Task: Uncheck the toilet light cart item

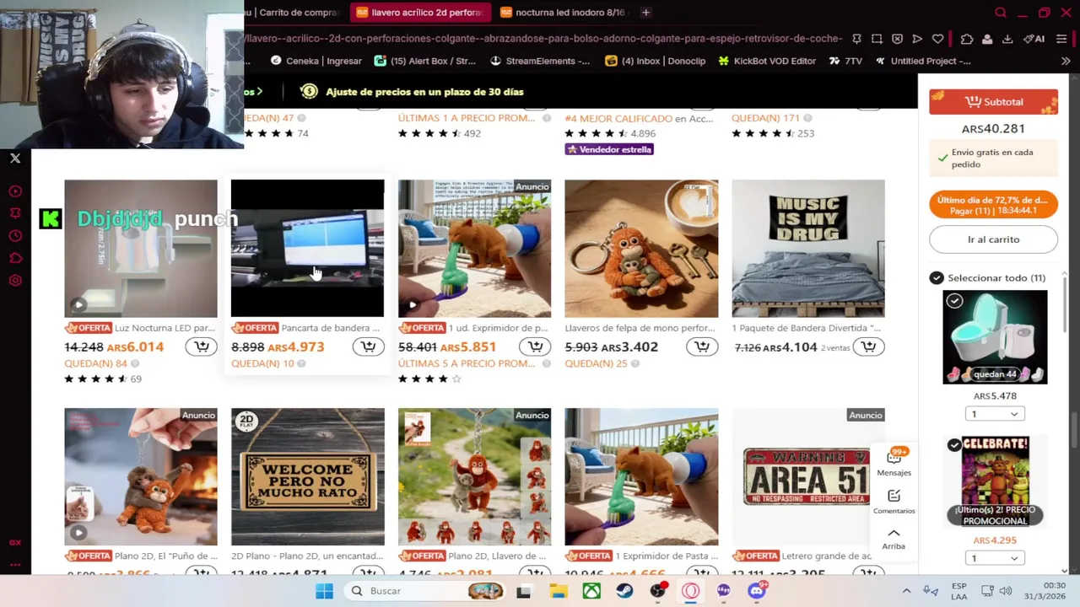Action: tap(954, 301)
